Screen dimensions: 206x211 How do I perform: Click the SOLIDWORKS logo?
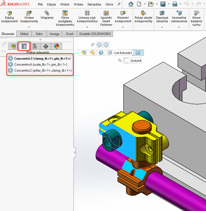(x=15, y=4)
